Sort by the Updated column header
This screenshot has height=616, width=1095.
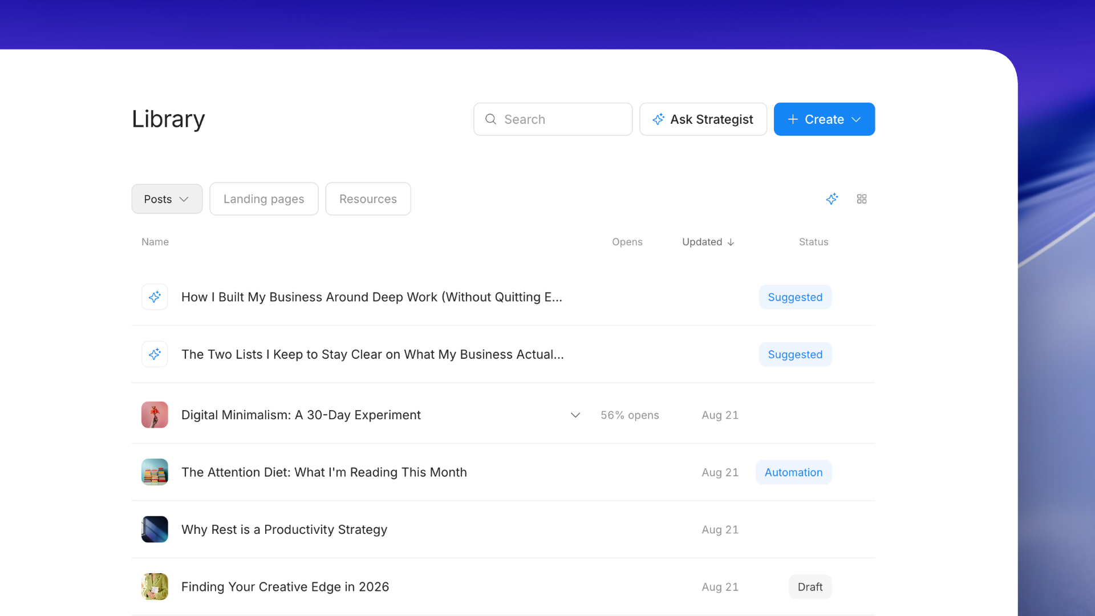pos(708,242)
